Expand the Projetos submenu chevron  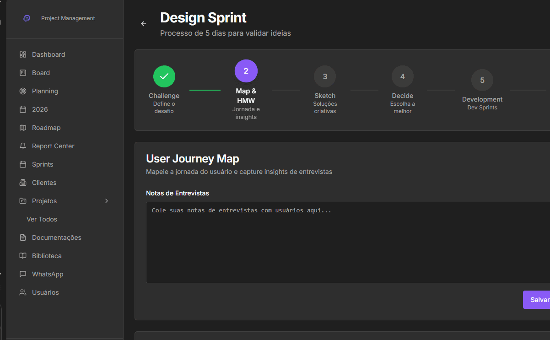point(107,201)
